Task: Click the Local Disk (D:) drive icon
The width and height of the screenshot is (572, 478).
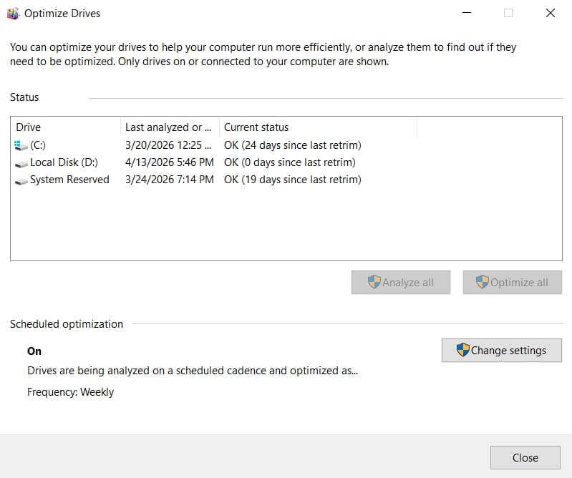Action: click(21, 164)
